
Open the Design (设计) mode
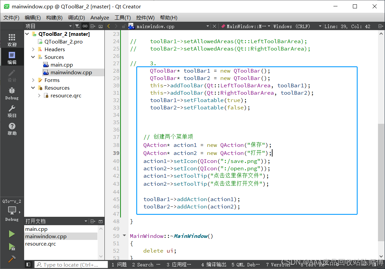tap(12, 76)
